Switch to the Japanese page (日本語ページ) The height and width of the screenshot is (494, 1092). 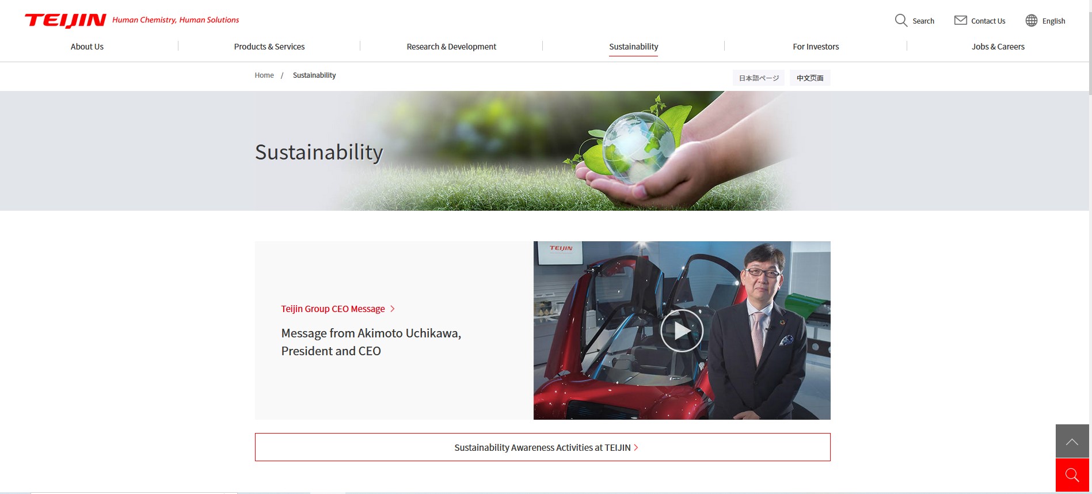click(x=759, y=78)
